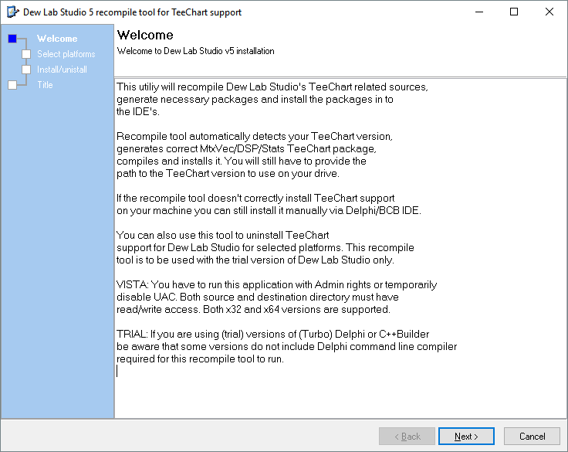Click the 'Welcome' heading text

tap(145, 35)
